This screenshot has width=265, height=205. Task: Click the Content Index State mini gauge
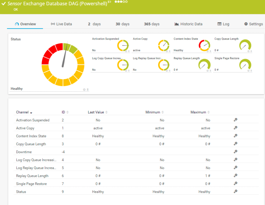pyautogui.click(x=204, y=46)
